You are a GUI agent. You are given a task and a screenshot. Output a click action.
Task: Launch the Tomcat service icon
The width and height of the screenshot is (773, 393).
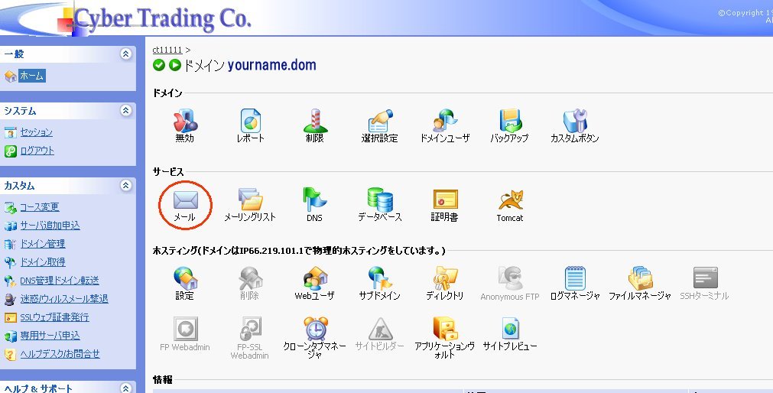[510, 201]
